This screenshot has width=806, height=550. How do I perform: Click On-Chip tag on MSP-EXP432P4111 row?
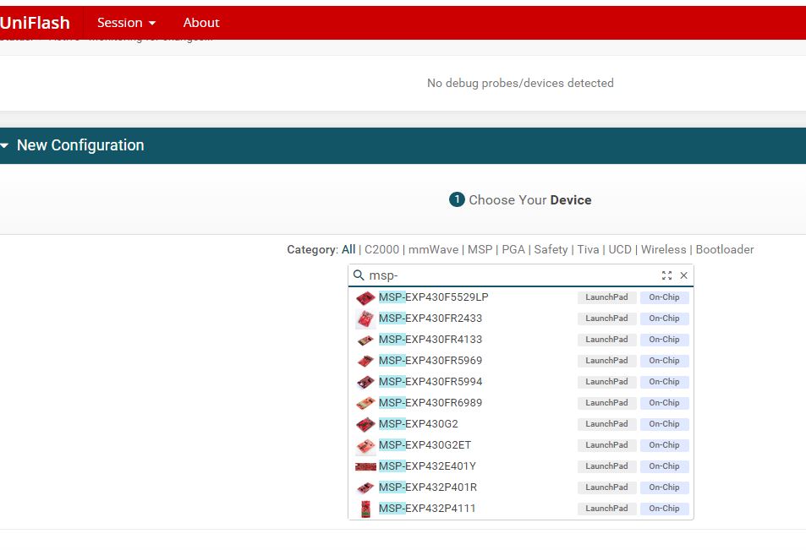664,508
